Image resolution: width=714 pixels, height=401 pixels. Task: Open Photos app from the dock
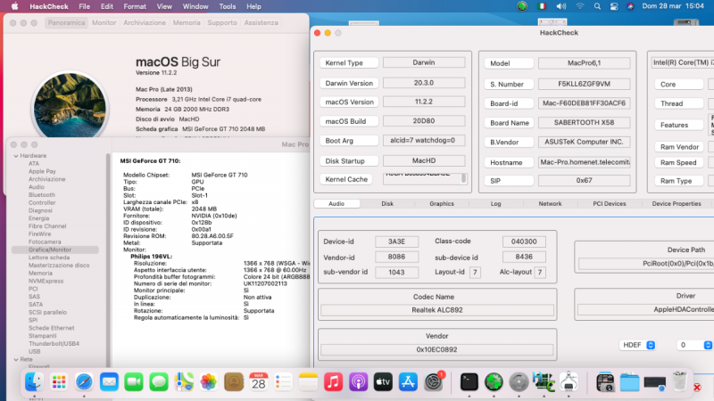[209, 382]
